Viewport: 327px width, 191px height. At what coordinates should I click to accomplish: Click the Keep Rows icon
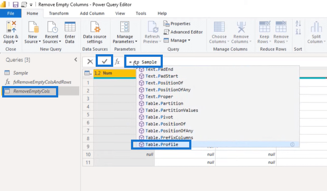(x=265, y=27)
